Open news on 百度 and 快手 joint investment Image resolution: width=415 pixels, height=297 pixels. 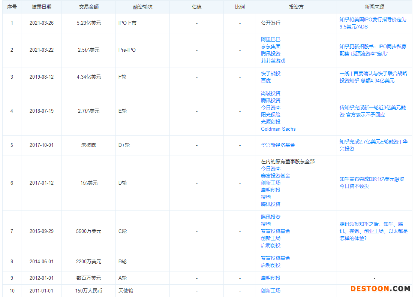[373, 77]
